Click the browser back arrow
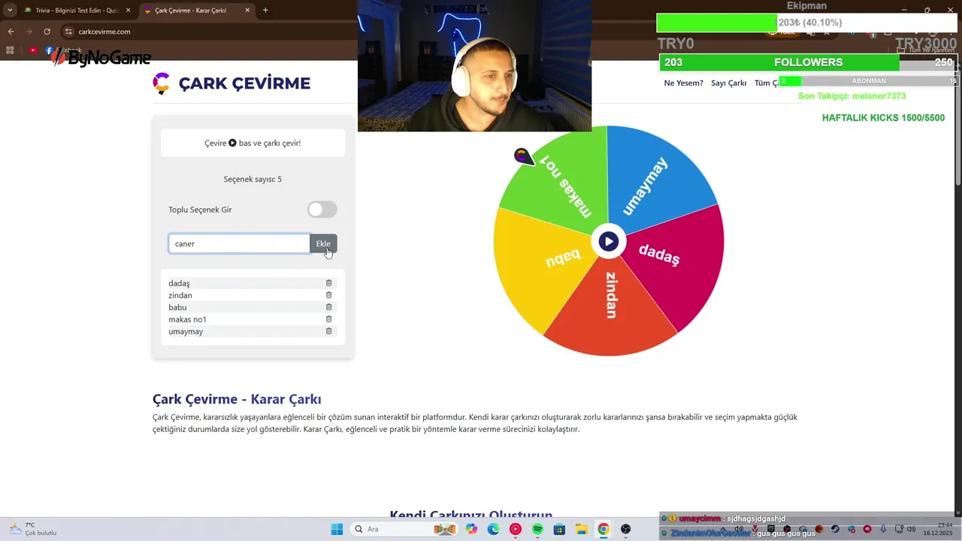Viewport: 962px width, 541px height. tap(11, 32)
